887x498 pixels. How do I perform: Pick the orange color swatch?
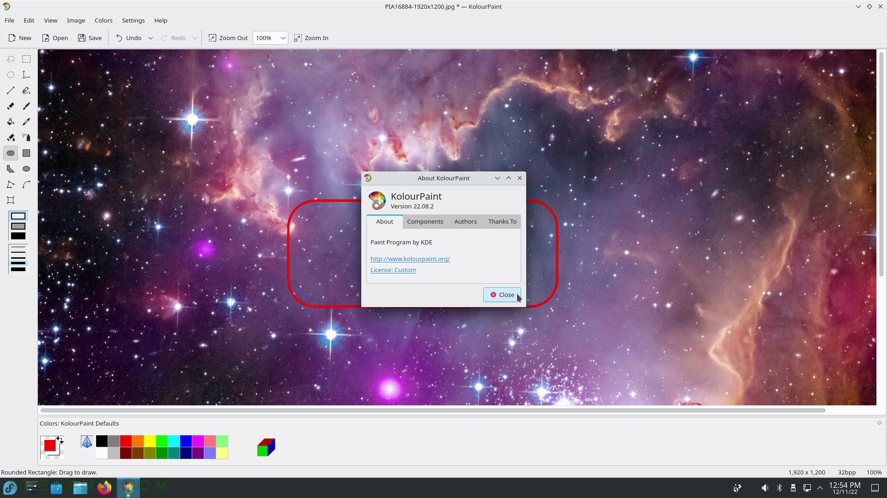138,441
